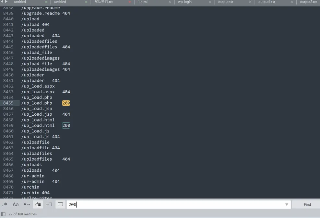Toggle regular expression search mode
The height and width of the screenshot is (218, 320).
[5, 204]
